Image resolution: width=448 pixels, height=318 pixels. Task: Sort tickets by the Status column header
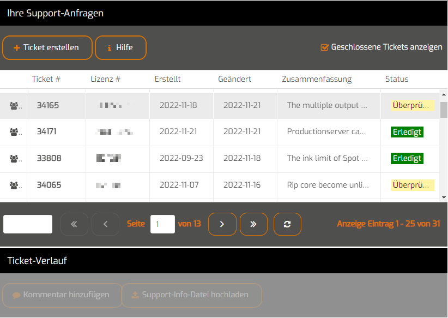pyautogui.click(x=397, y=79)
